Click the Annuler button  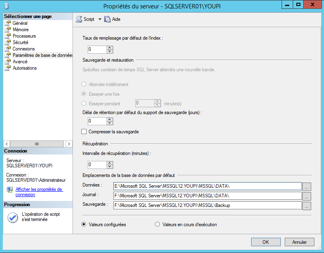pos(300,242)
